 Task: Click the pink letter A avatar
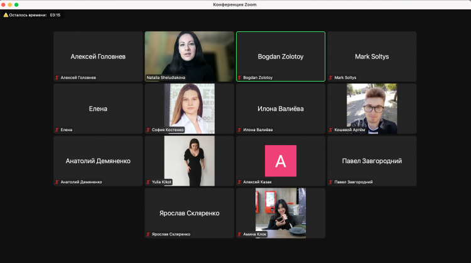[x=280, y=161]
